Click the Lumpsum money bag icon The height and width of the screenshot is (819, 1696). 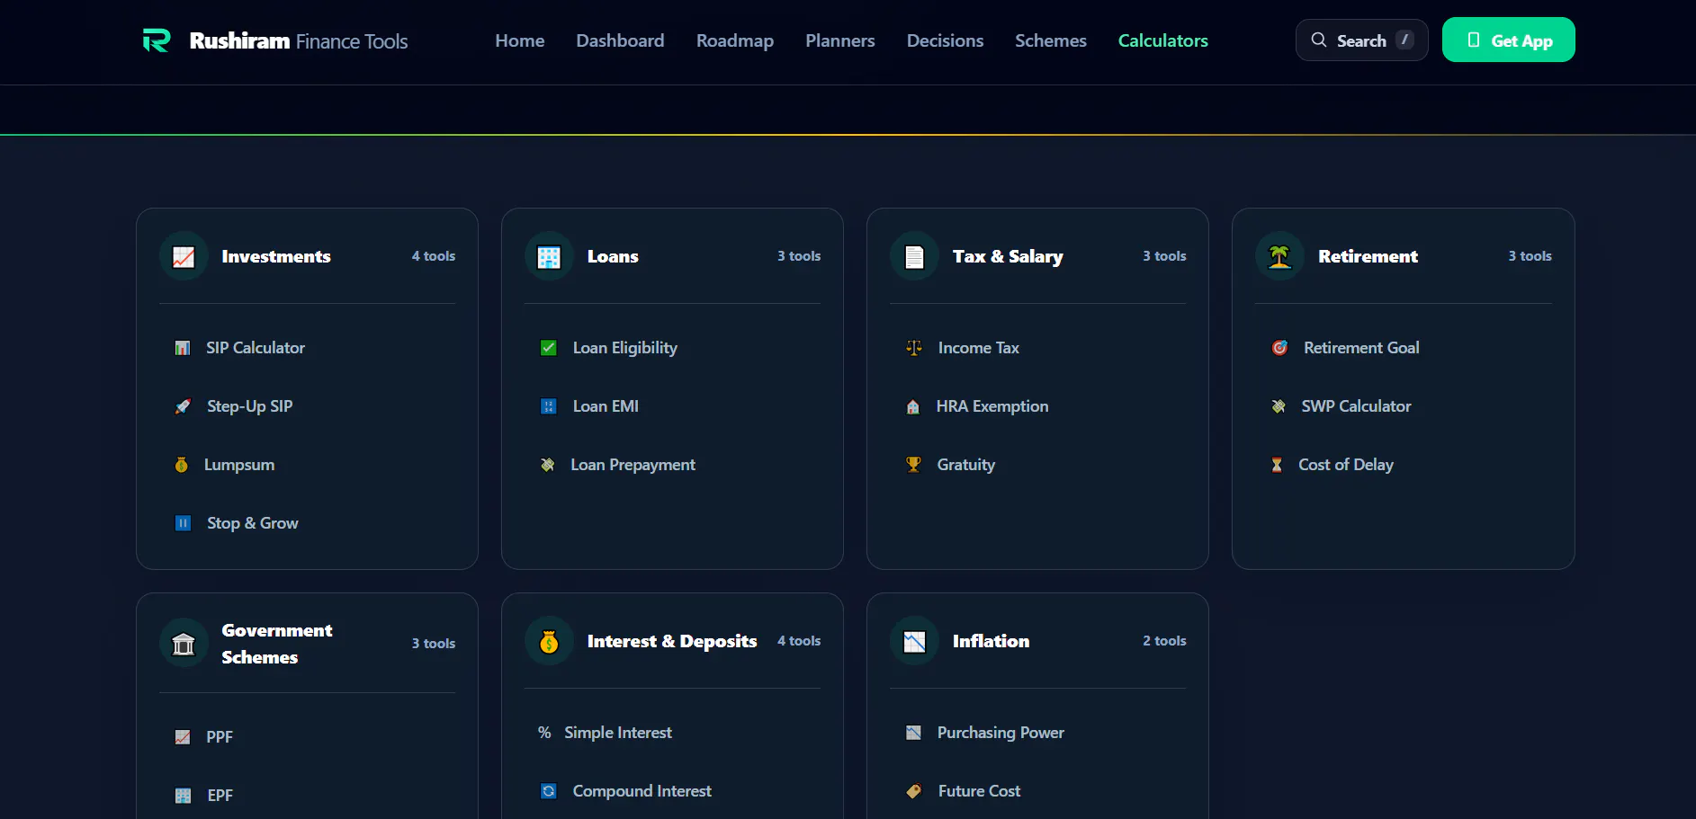(x=182, y=465)
